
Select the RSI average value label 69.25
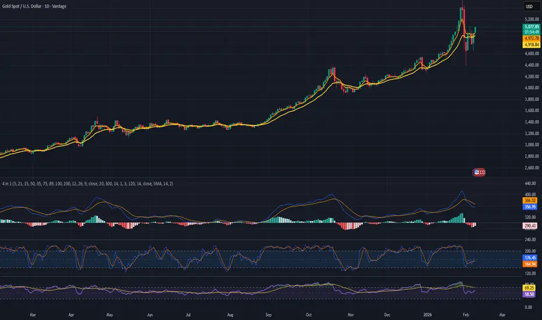click(x=529, y=288)
